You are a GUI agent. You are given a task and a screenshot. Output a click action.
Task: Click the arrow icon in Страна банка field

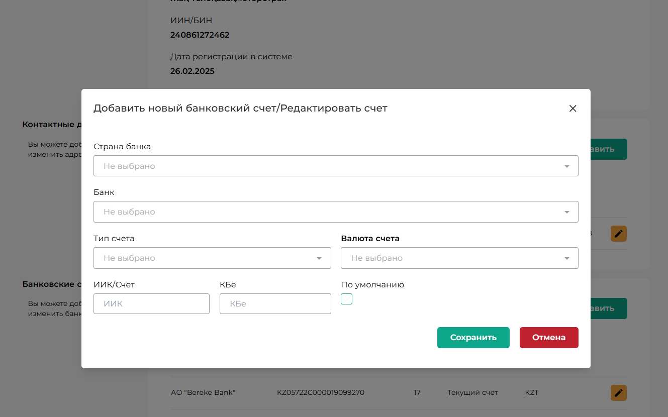click(x=566, y=166)
